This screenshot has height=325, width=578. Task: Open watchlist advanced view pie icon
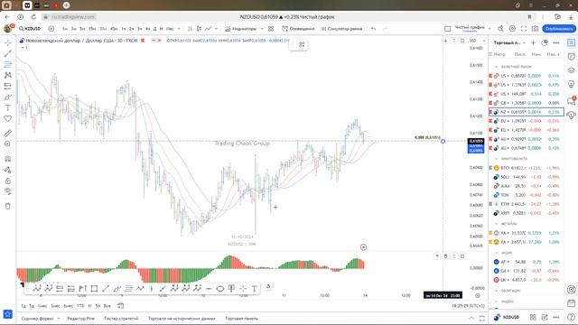tap(545, 42)
